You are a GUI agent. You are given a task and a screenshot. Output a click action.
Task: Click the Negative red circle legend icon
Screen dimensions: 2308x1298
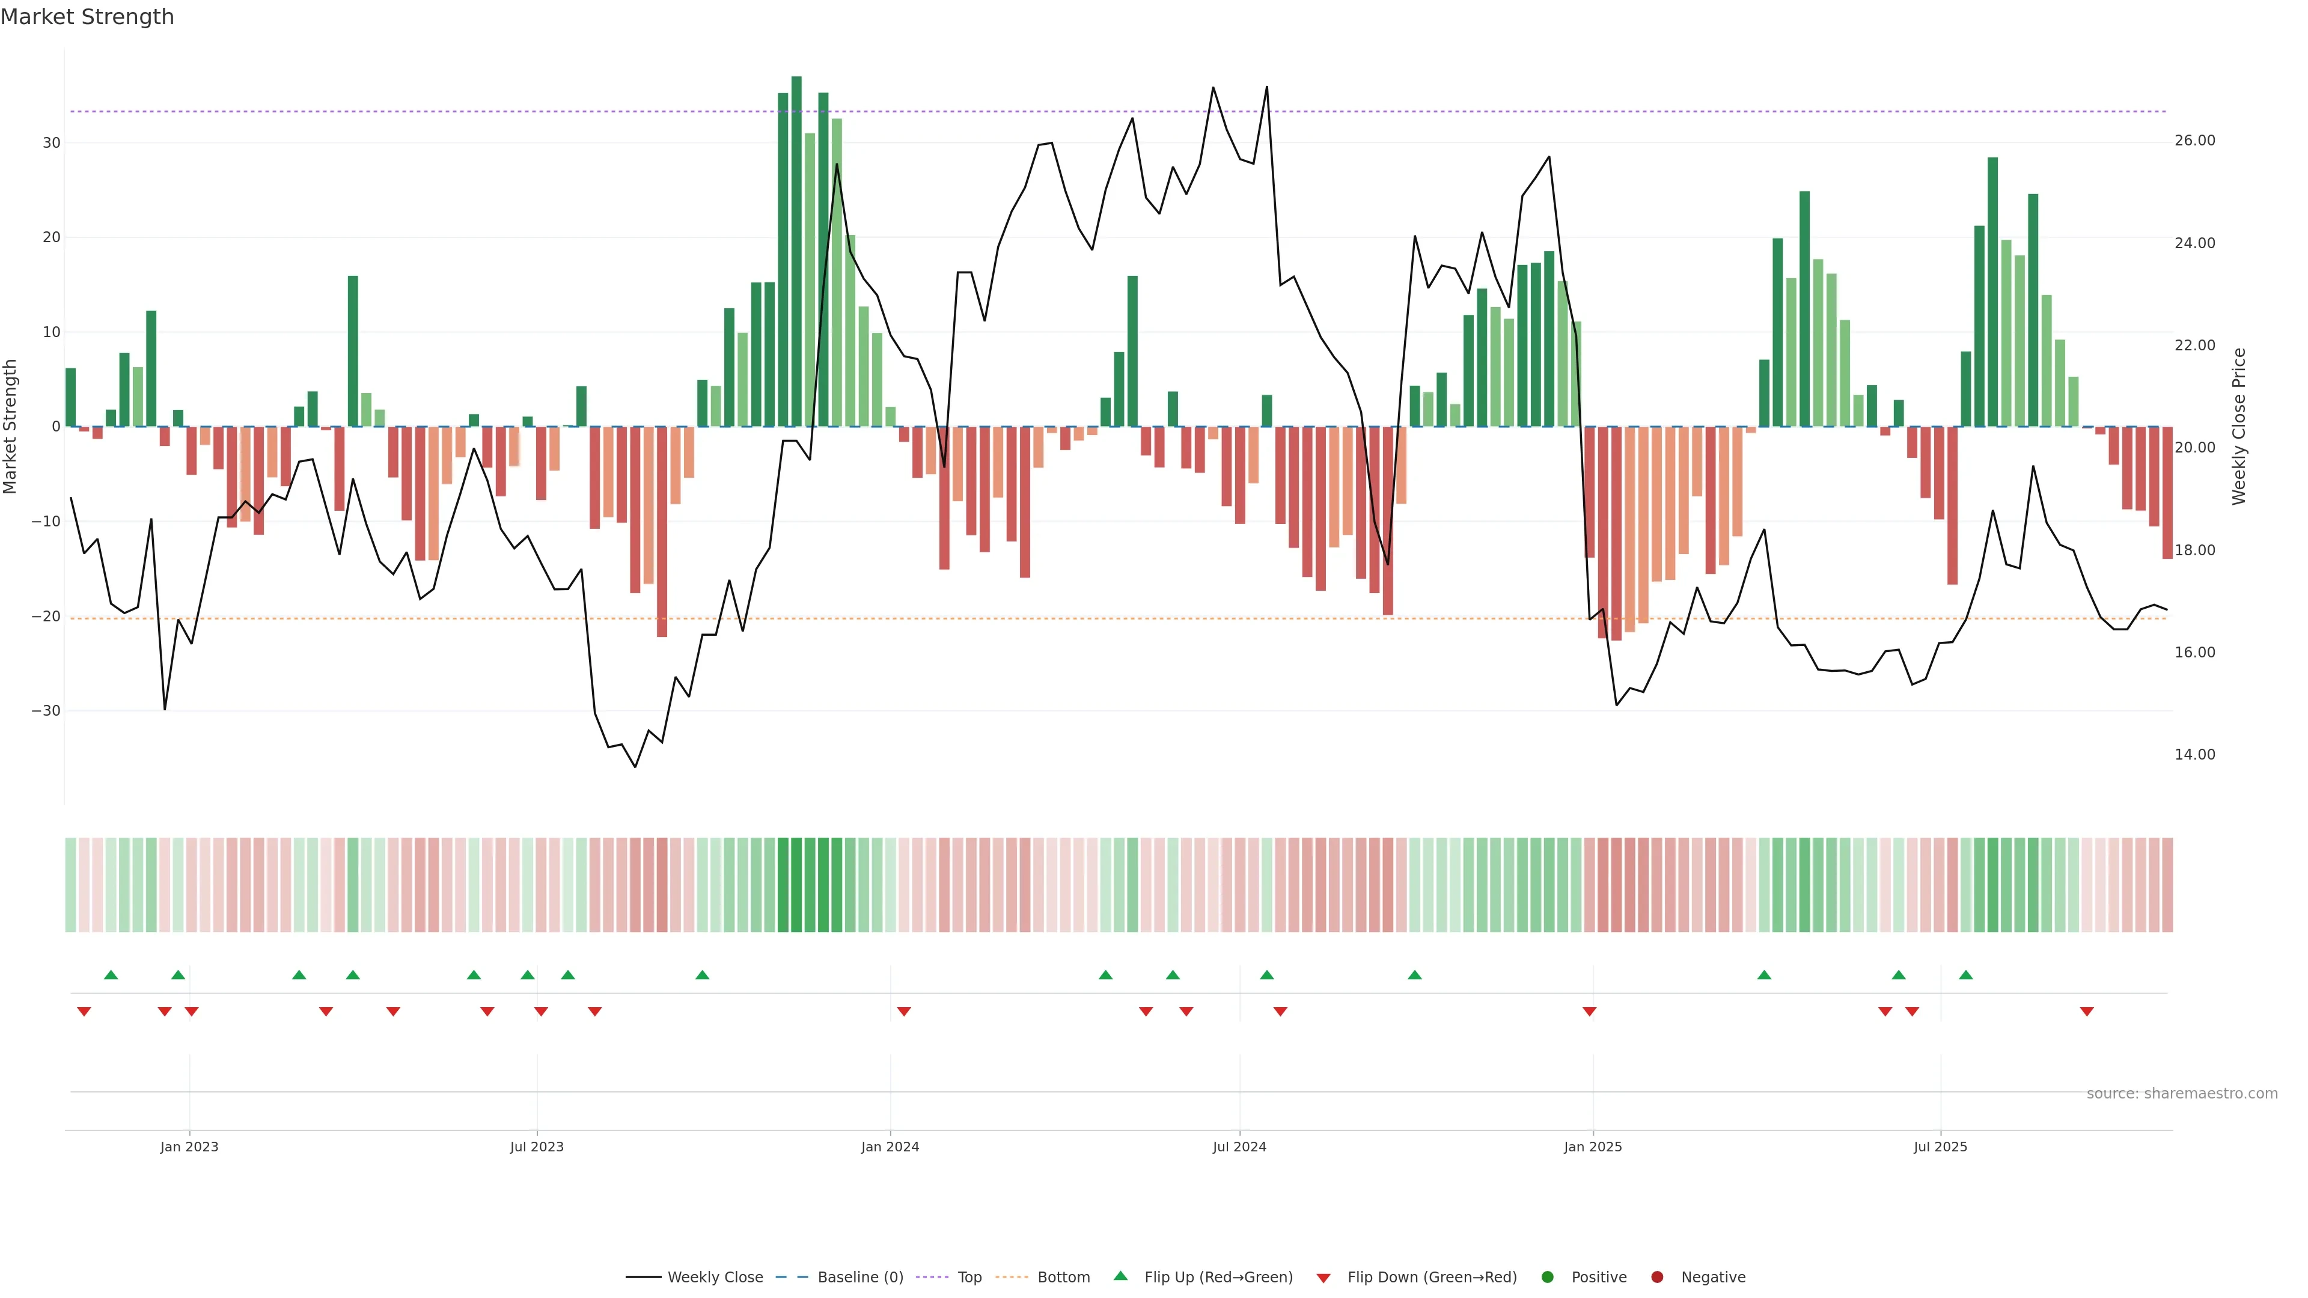point(1656,1276)
